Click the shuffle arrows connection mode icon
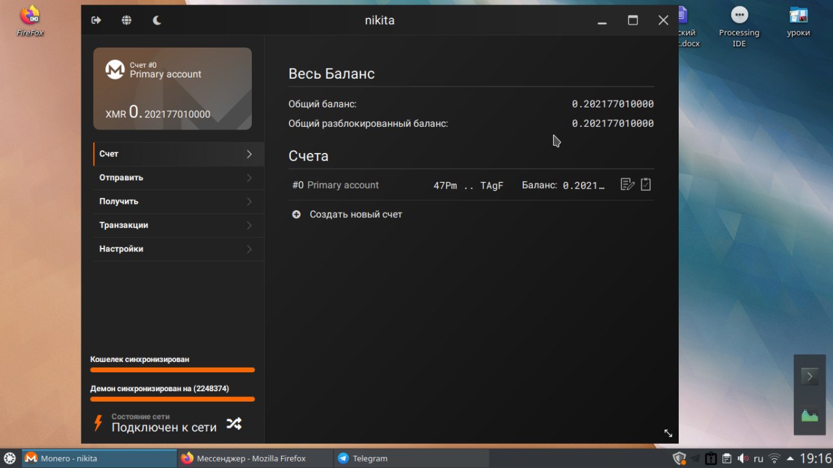 pyautogui.click(x=234, y=424)
